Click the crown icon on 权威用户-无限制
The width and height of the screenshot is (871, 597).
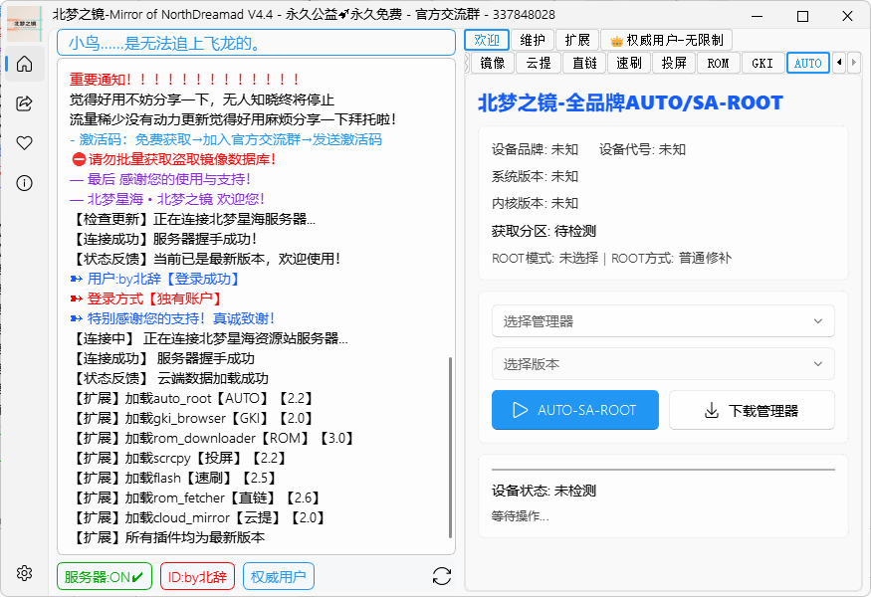615,40
